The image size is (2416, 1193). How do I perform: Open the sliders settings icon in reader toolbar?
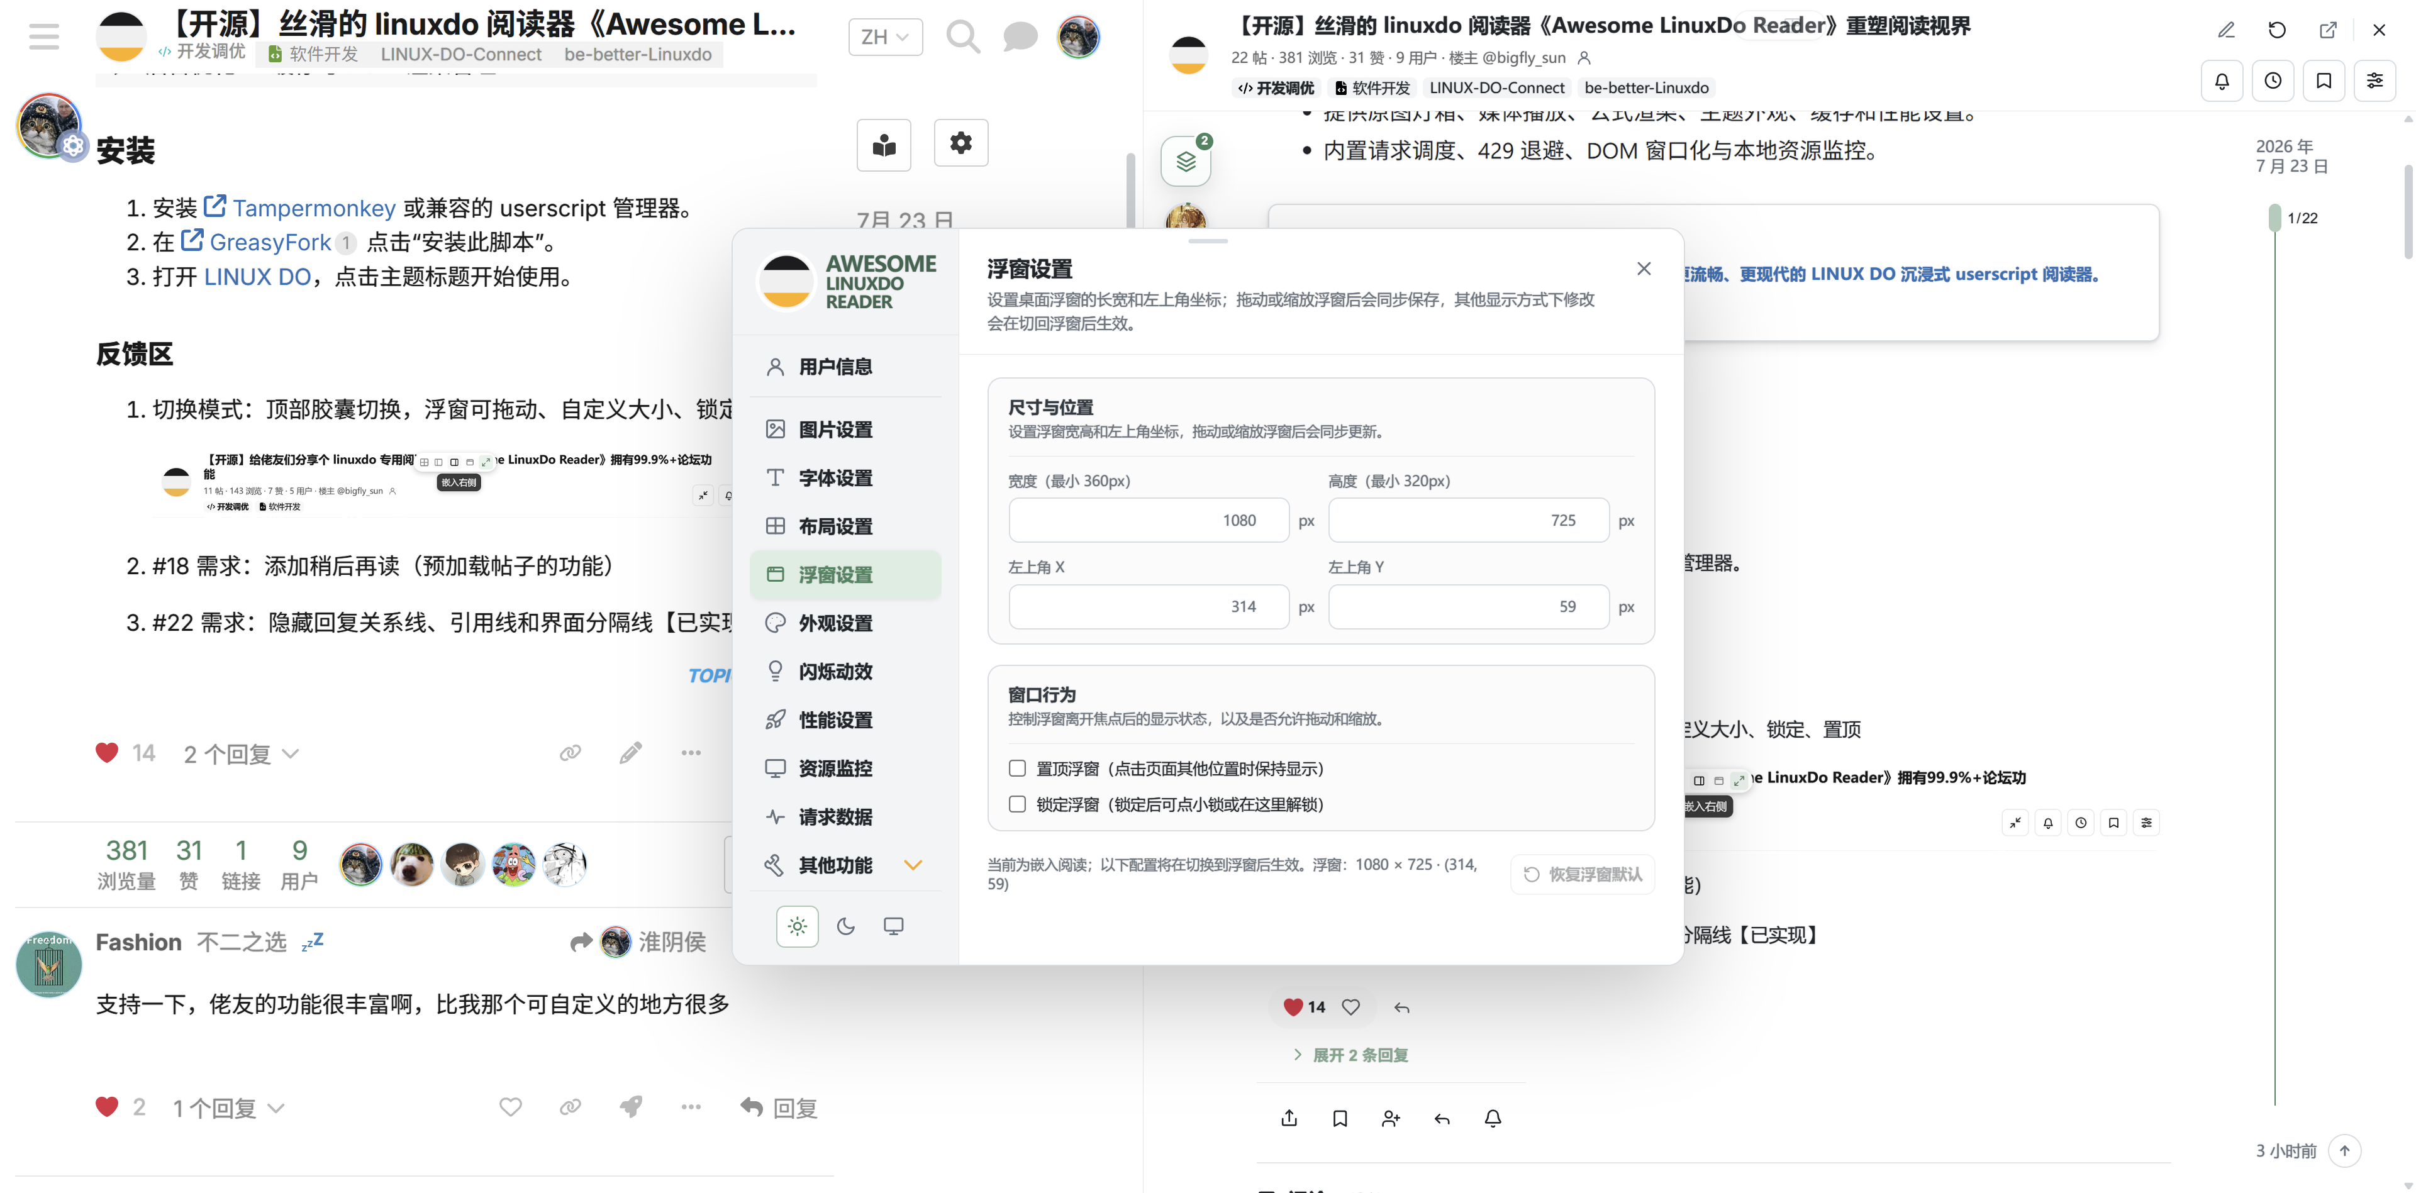[2374, 80]
